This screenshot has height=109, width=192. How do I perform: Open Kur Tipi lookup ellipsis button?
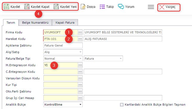point(80,85)
